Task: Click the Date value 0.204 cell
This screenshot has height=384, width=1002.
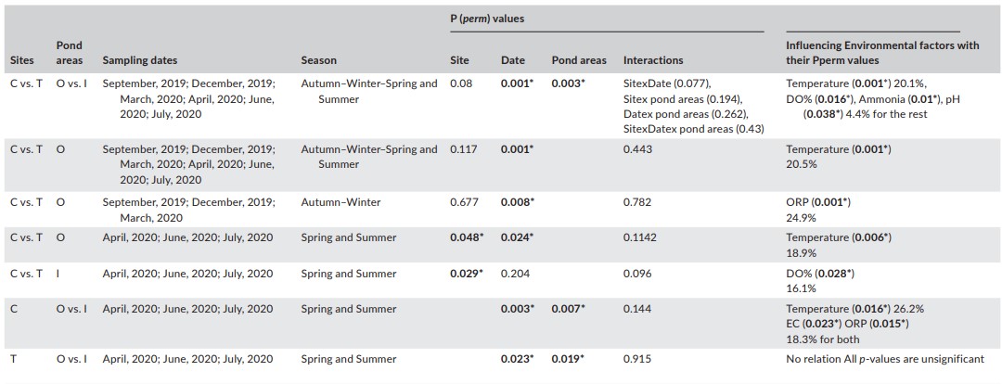Action: pos(514,274)
